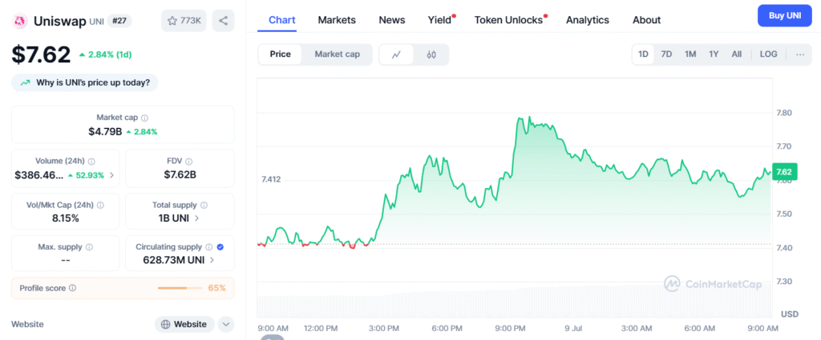Open the Website link button
The height and width of the screenshot is (340, 821).
[184, 324]
